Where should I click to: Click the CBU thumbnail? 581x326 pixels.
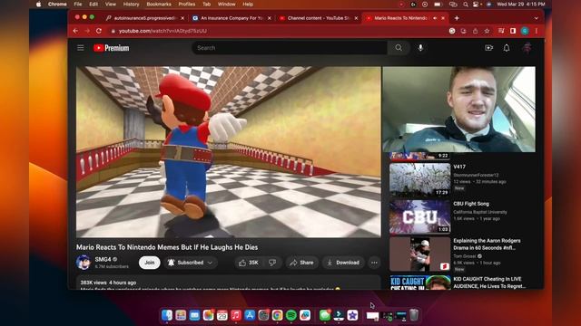click(x=419, y=217)
